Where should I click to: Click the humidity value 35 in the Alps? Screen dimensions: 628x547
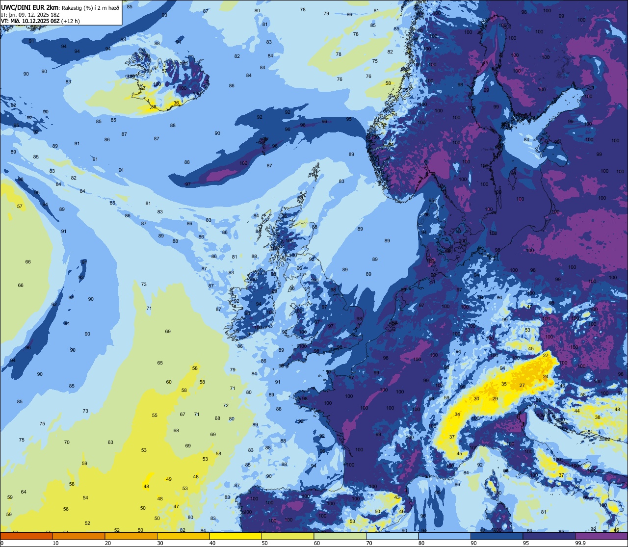(504, 384)
